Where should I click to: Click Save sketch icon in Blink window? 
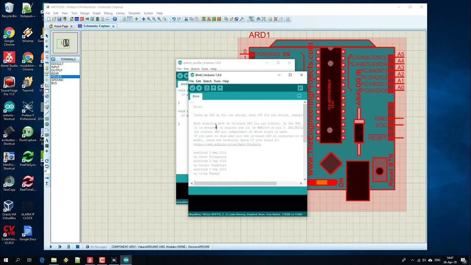[x=220, y=88]
